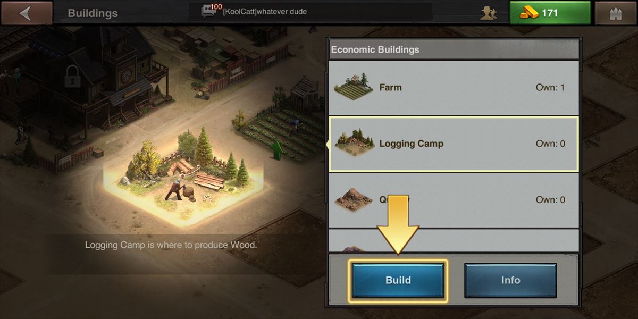Viewport: 638px width, 319px height.
Task: Select the Farm row in the list
Action: coord(454,87)
